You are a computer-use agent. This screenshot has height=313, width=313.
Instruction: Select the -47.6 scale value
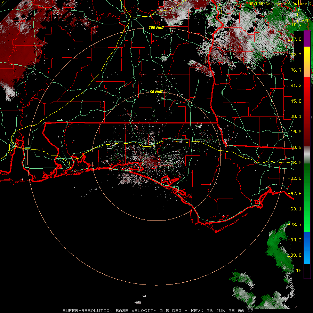295,194
